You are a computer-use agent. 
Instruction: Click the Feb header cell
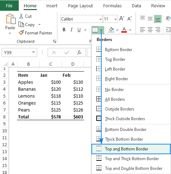73,75
